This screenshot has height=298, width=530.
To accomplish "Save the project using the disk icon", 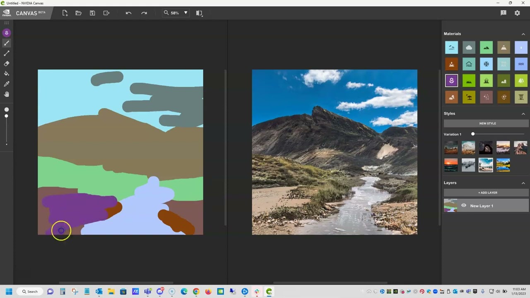I will point(92,13).
